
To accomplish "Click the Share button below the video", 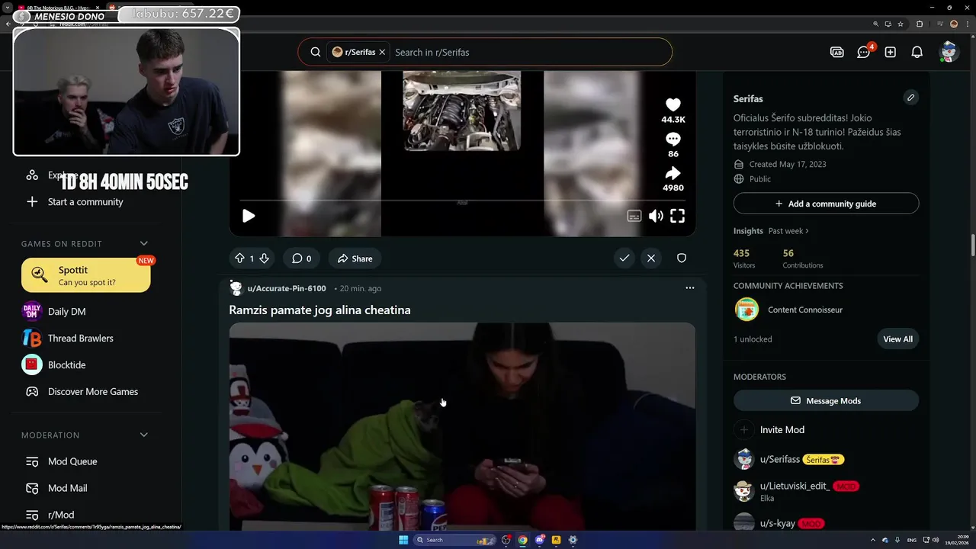I will tap(355, 258).
